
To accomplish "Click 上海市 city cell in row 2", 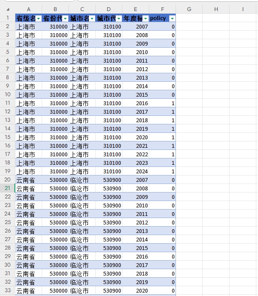I will coord(82,26).
